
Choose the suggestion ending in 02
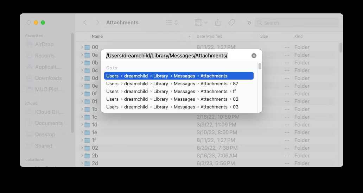pyautogui.click(x=179, y=99)
